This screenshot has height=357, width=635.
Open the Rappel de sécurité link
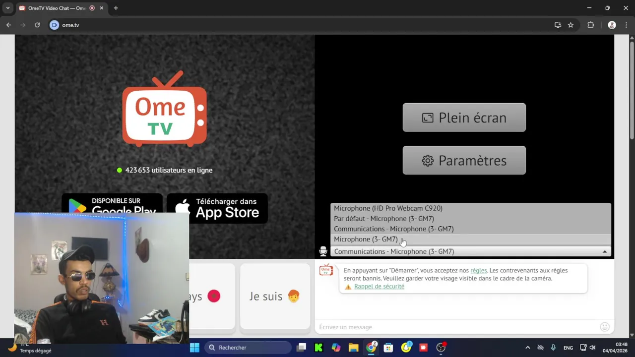[379, 286]
